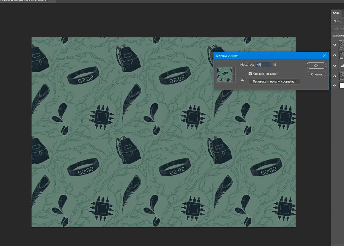Click the magnifier icon in the Layers filter
This screenshot has height=246, width=344.
pyautogui.click(x=335, y=22)
